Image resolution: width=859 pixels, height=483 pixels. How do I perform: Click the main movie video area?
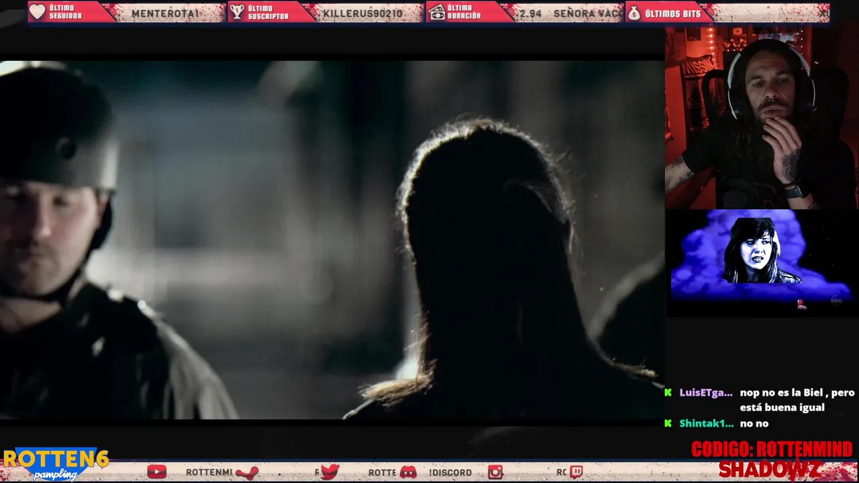332,239
